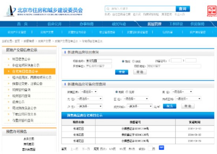Click the permit number in the 2005-06-29 row
Viewport: 217px width, 154px height.
click(135, 141)
